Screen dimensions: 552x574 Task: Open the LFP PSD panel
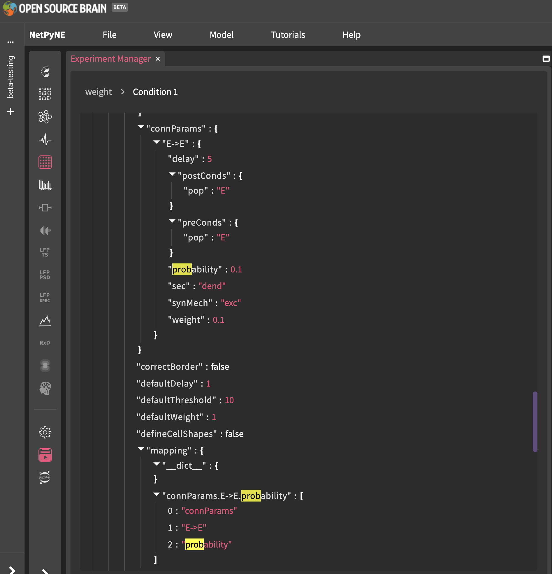[45, 275]
